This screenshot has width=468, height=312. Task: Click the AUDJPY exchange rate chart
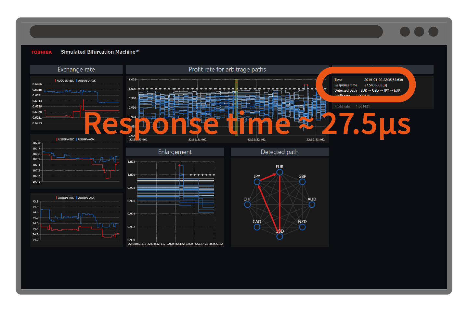76,220
